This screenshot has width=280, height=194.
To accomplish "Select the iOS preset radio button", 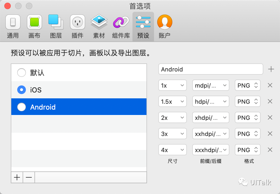I will tap(22, 90).
